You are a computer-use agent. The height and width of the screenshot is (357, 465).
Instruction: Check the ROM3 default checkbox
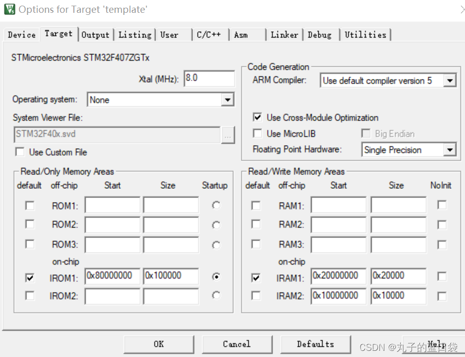[x=30, y=244]
